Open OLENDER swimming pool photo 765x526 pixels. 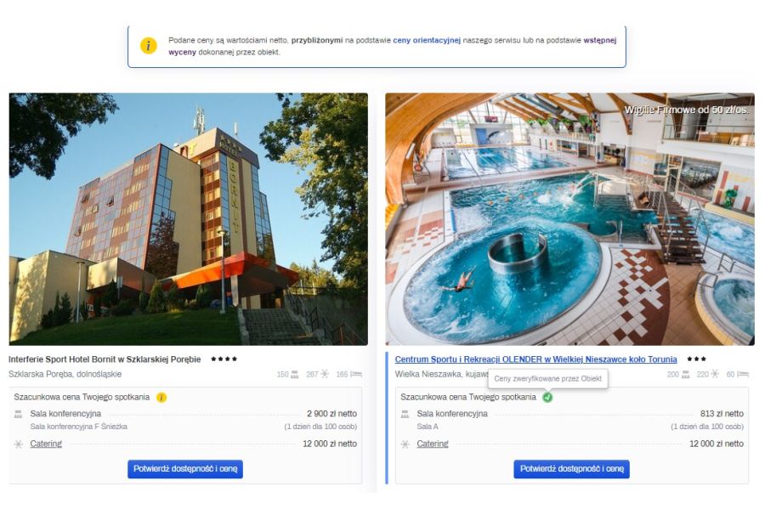[569, 219]
